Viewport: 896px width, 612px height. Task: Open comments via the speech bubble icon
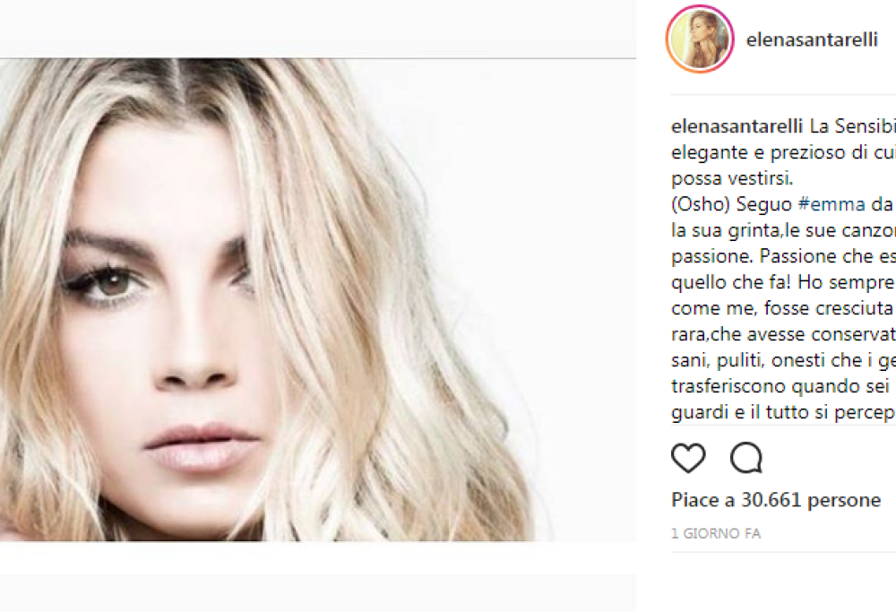coord(746,458)
